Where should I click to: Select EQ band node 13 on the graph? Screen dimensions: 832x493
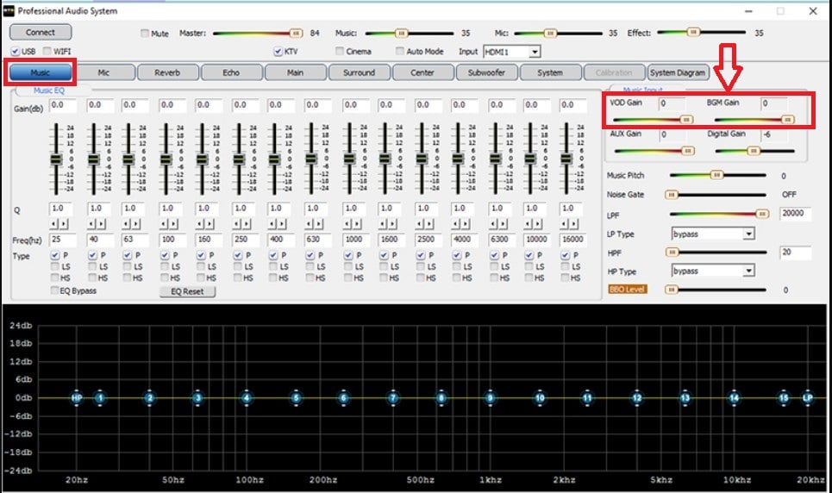click(685, 398)
